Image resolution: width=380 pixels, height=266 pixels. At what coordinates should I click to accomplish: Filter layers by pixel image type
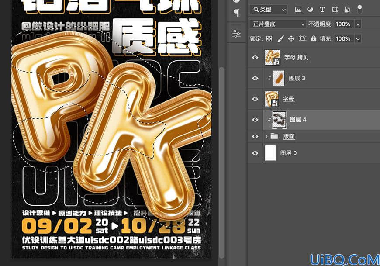(x=298, y=10)
